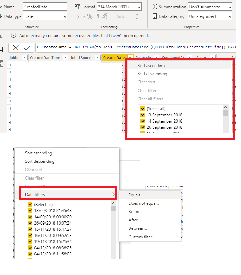
Task: Click the scroll-up arrow in the CreatedDate filter list
Action: click(226, 107)
